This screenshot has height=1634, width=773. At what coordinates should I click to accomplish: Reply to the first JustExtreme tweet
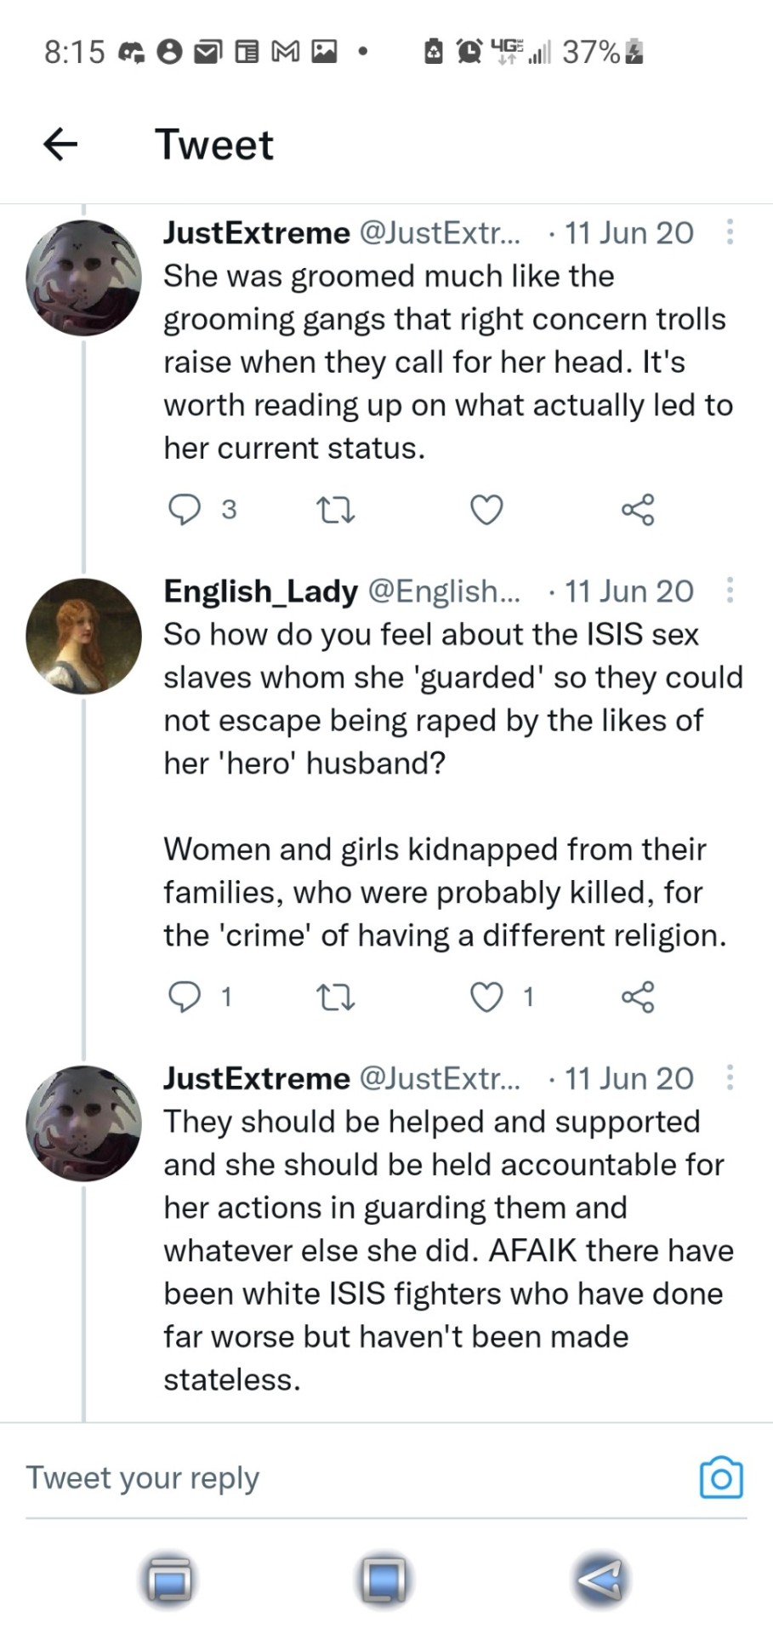pyautogui.click(x=185, y=509)
